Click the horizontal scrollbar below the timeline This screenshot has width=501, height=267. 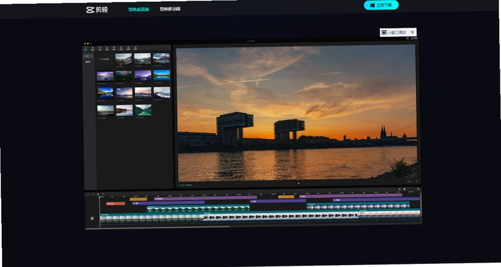click(158, 227)
